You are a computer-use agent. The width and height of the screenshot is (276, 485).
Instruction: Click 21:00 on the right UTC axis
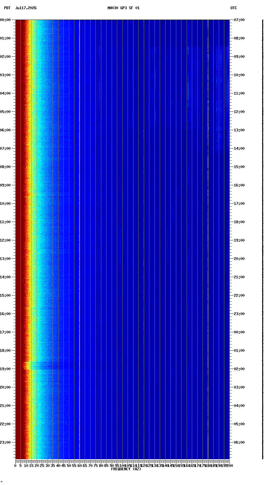tap(239, 277)
